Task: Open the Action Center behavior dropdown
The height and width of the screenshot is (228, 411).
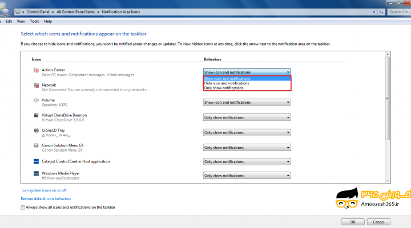Action: [247, 72]
